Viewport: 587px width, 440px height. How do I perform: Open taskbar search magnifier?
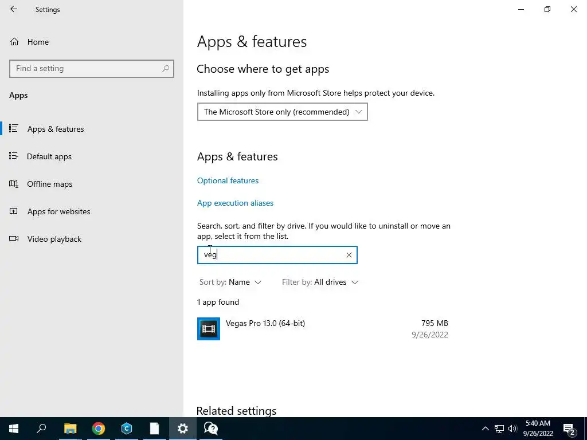(x=41, y=429)
